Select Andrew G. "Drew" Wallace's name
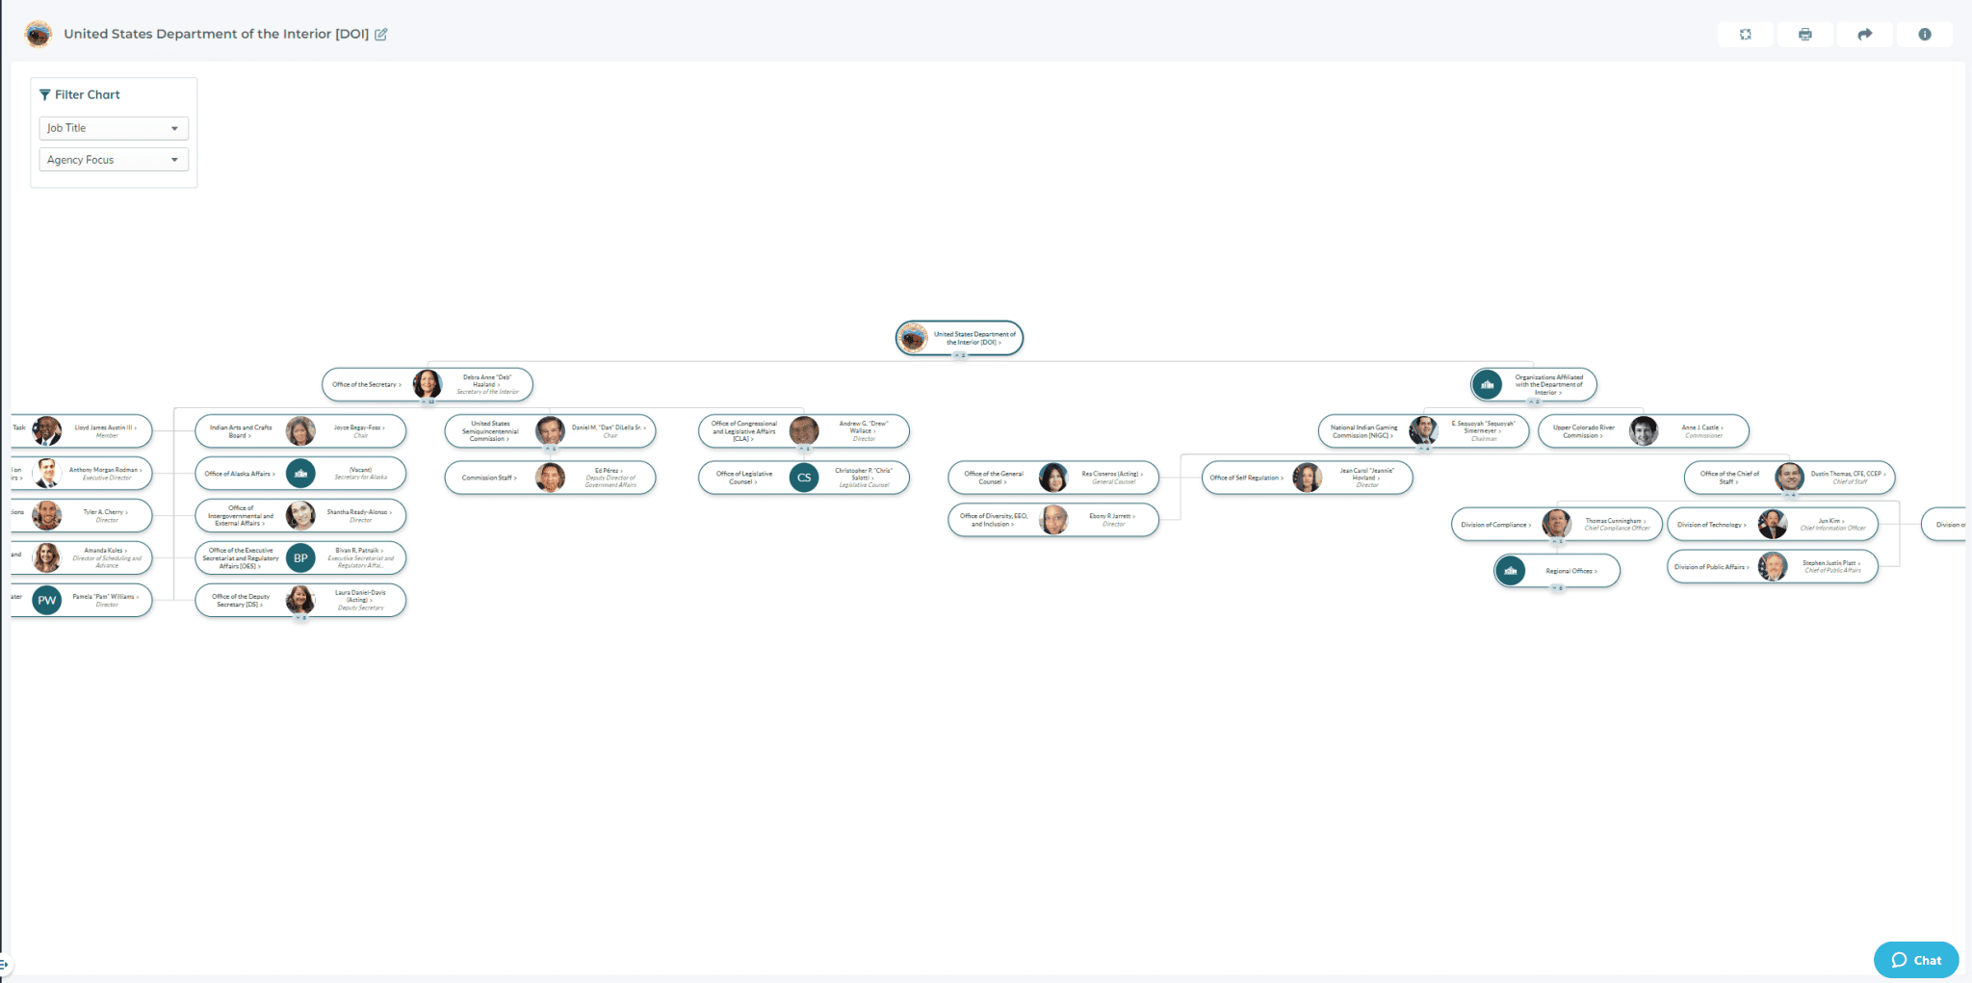Viewport: 1972px width, 983px height. pos(864,427)
